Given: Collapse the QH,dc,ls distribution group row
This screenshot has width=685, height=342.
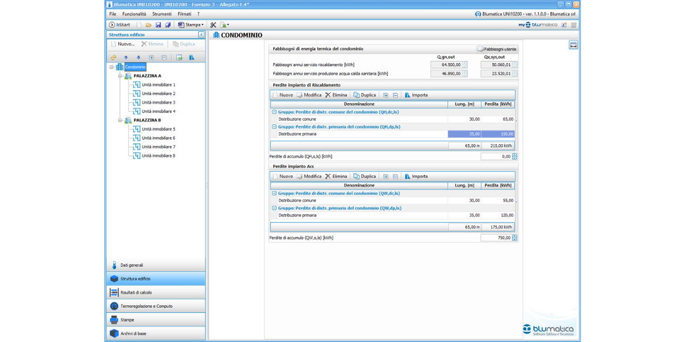Looking at the screenshot, I should click(274, 112).
